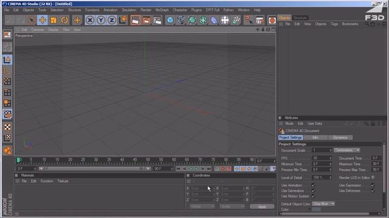Image resolution: width=389 pixels, height=218 pixels.
Task: Toggle Render LOD in Editor checkbox
Action: click(373, 177)
